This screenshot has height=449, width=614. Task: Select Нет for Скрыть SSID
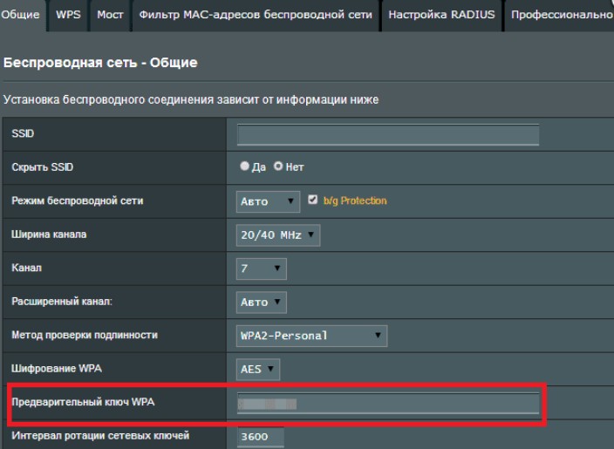coord(279,167)
